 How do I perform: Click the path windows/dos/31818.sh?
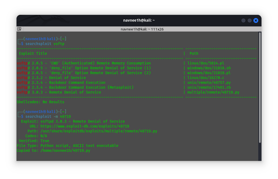[x=209, y=68]
